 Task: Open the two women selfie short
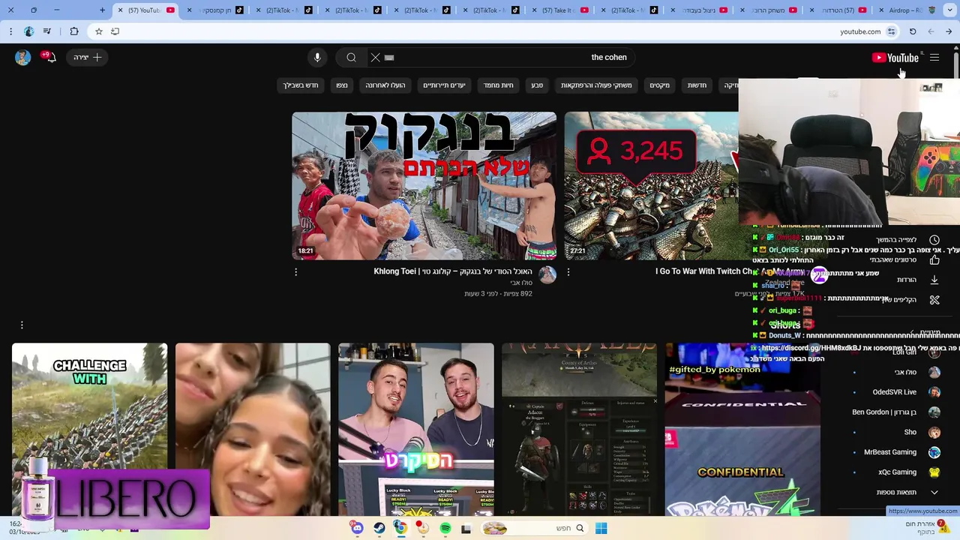click(253, 429)
